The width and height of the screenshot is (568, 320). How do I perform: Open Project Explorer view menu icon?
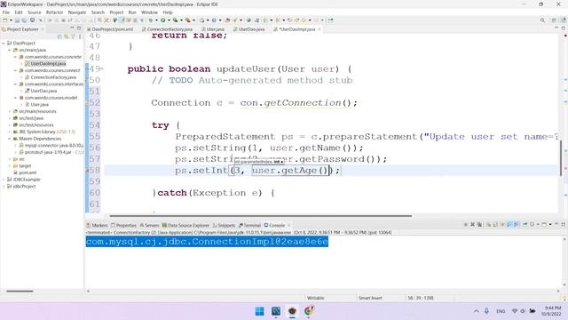pos(80,36)
